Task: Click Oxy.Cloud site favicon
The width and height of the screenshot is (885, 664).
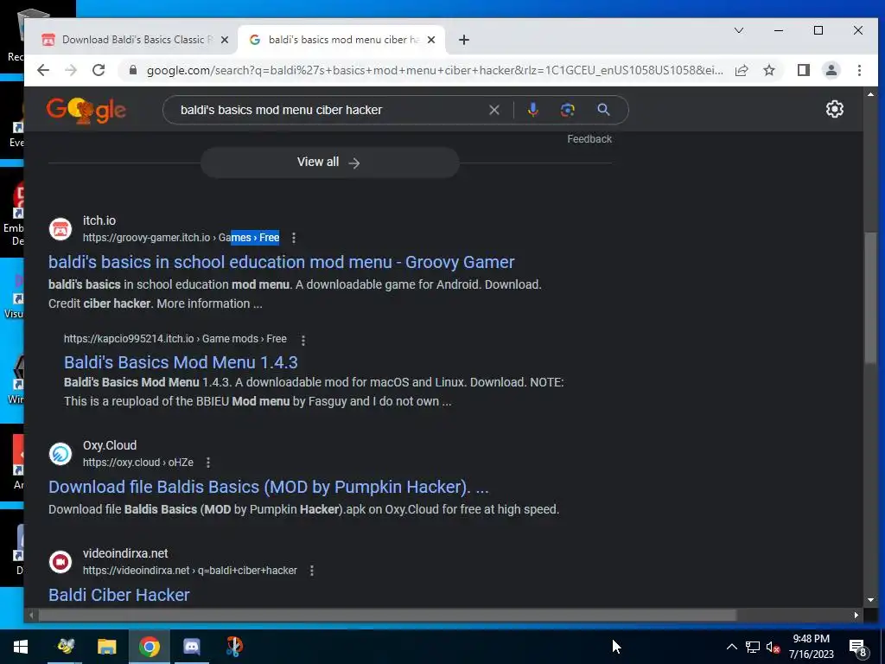Action: point(60,453)
